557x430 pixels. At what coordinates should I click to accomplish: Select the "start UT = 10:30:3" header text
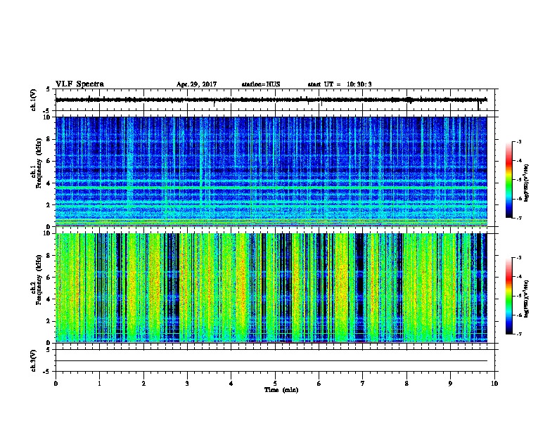[340, 84]
